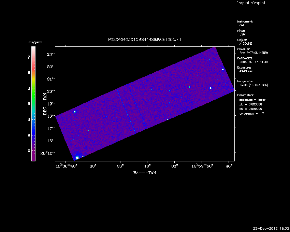Click the white top of the colour bar
The height and width of the screenshot is (232, 290).
coord(33,48)
